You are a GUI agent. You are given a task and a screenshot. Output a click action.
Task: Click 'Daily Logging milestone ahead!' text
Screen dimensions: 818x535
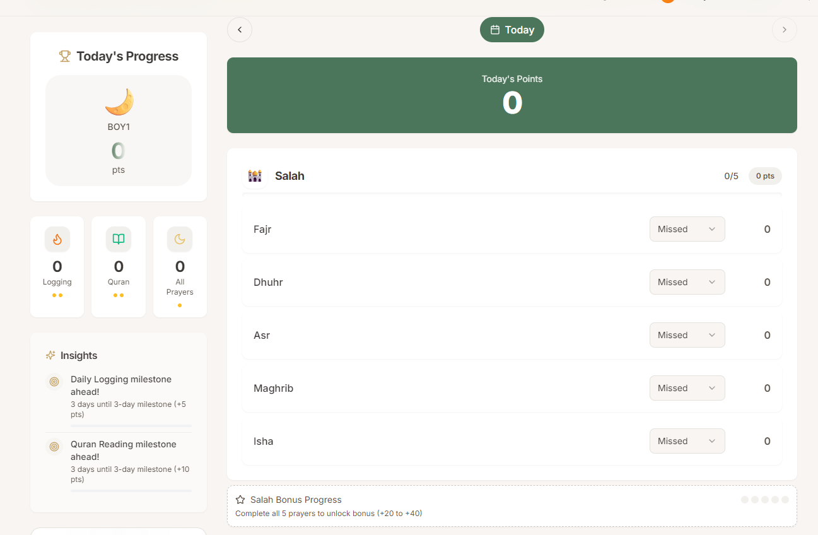121,385
